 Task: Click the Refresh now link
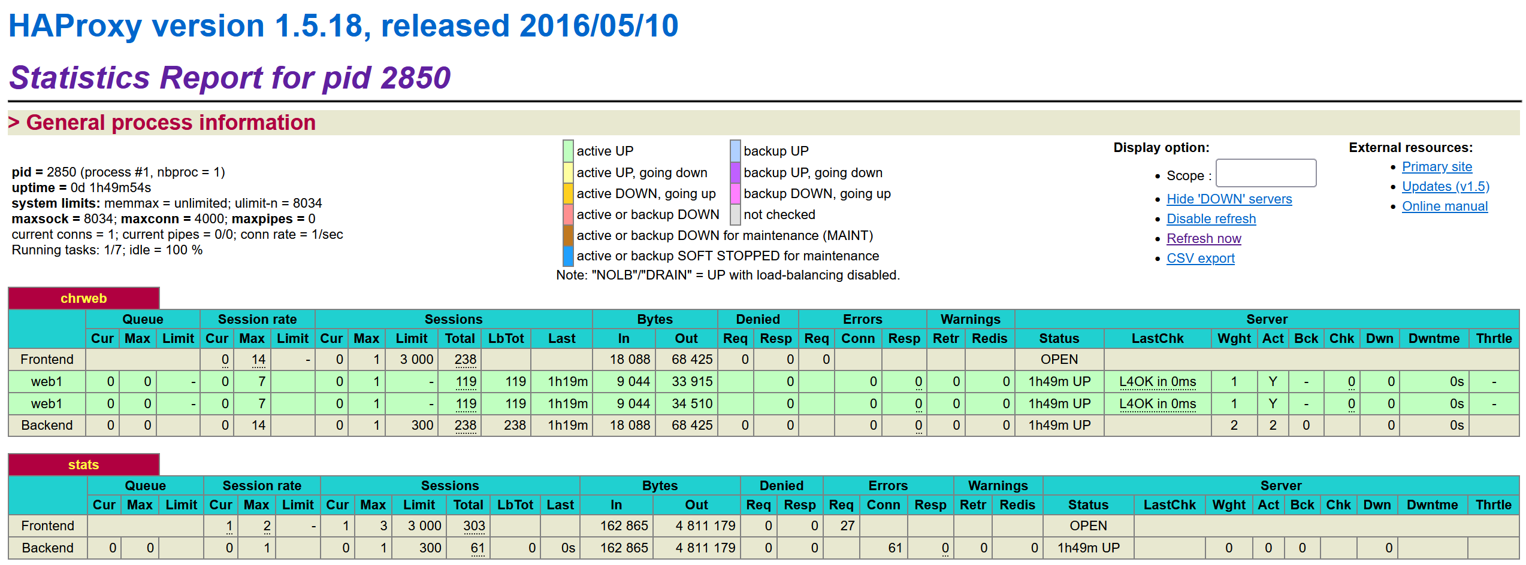coord(1204,239)
